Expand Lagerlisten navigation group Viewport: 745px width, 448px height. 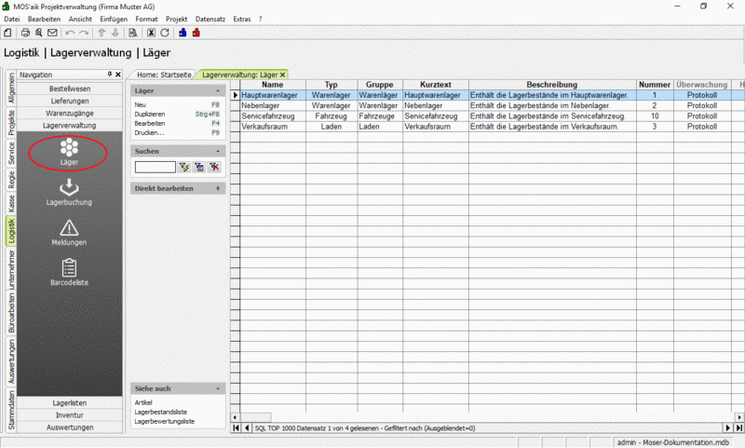(70, 403)
